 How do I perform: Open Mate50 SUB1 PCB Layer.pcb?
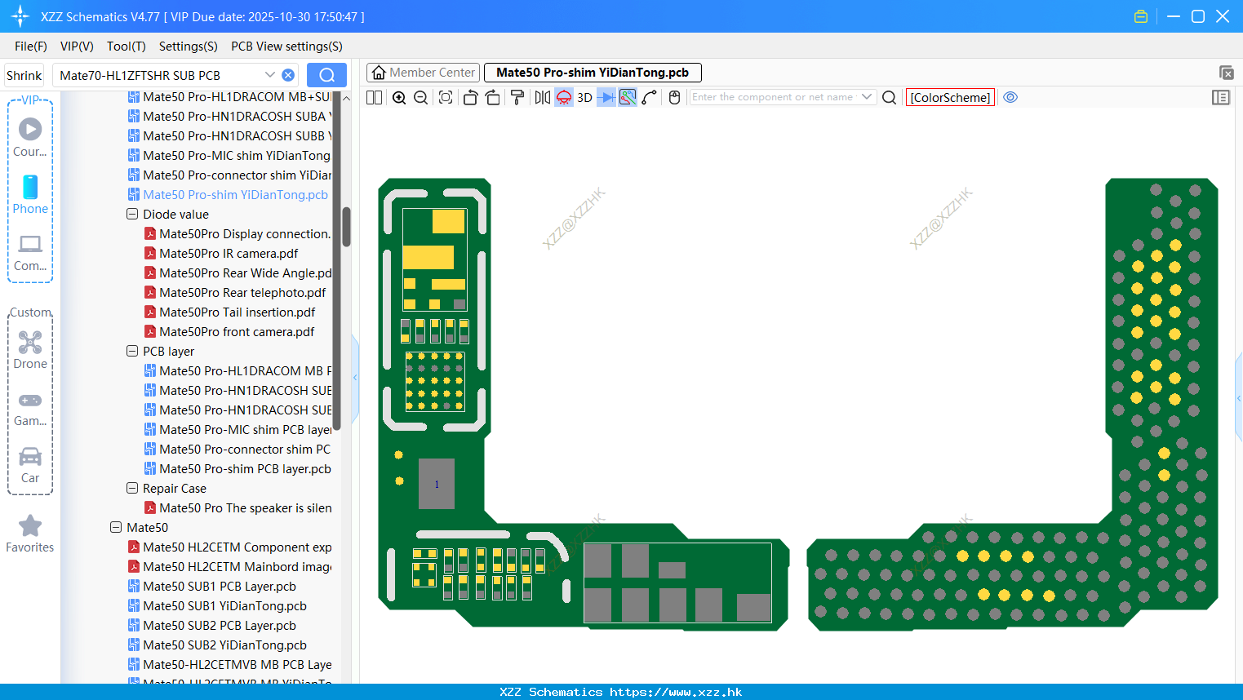220,587
